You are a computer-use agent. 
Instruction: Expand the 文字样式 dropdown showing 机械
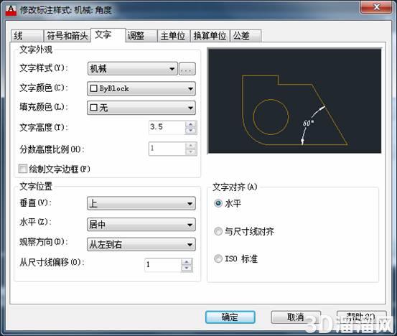click(132, 69)
